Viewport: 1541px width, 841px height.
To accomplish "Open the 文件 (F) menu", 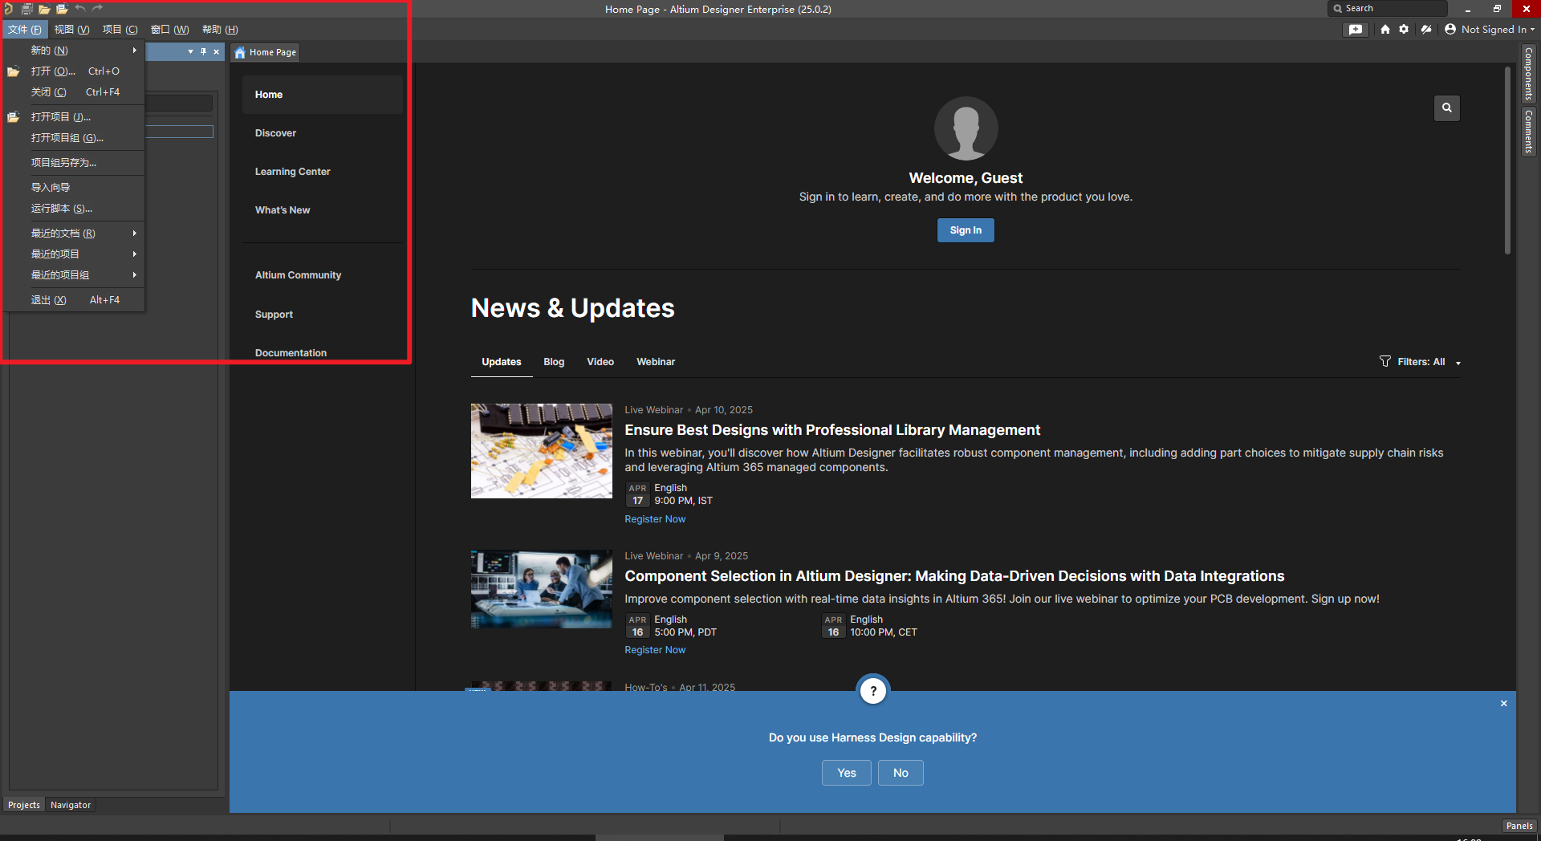I will pos(25,30).
